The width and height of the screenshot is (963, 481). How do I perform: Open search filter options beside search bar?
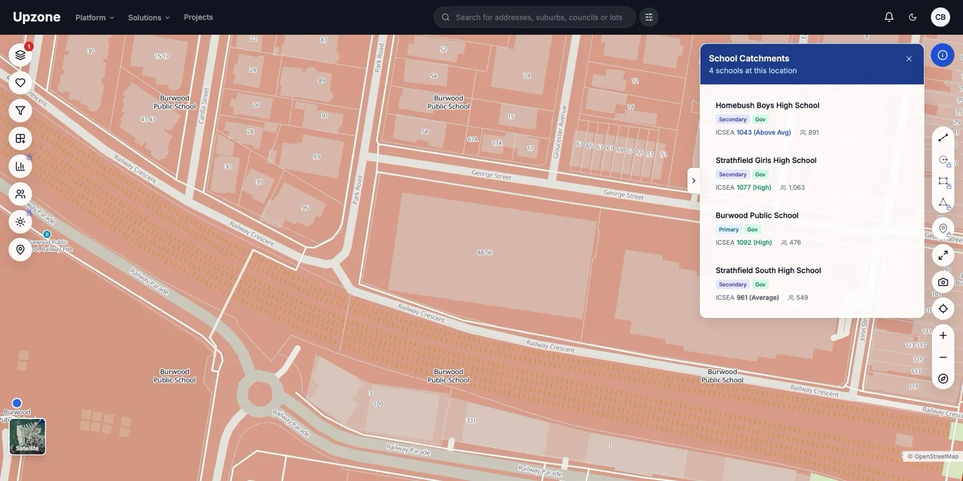(649, 17)
